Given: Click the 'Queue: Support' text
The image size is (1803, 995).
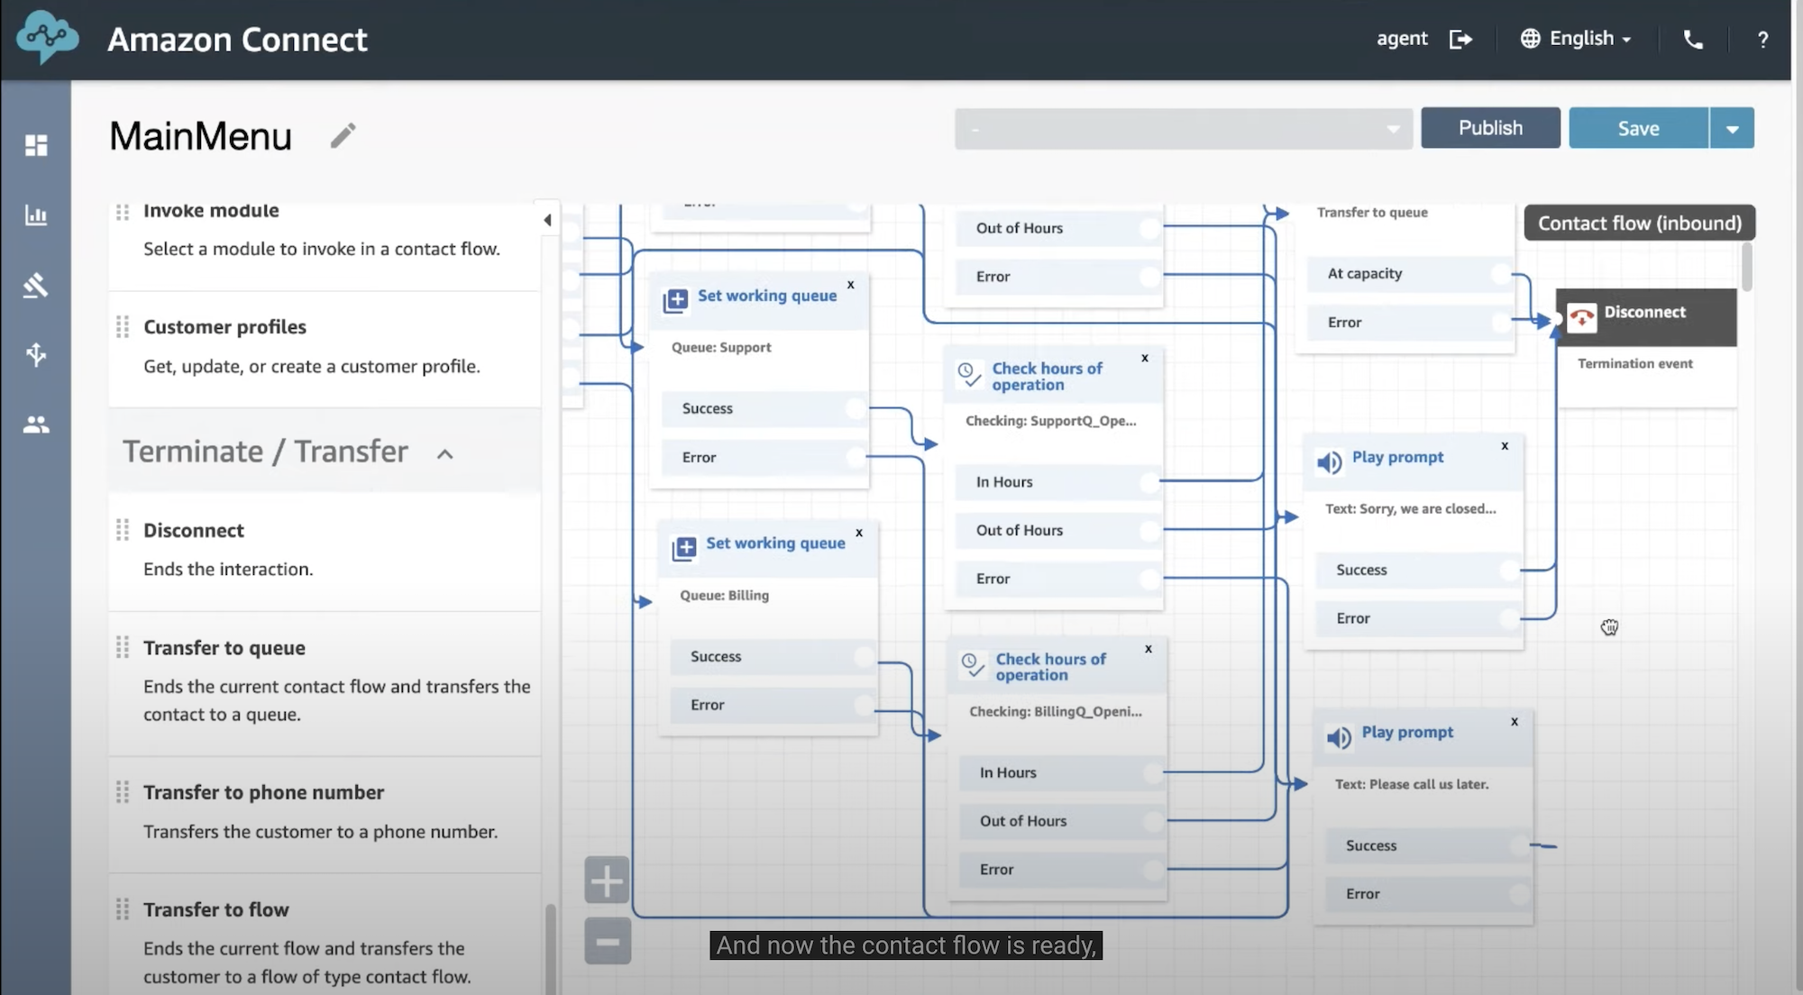Looking at the screenshot, I should coord(721,347).
